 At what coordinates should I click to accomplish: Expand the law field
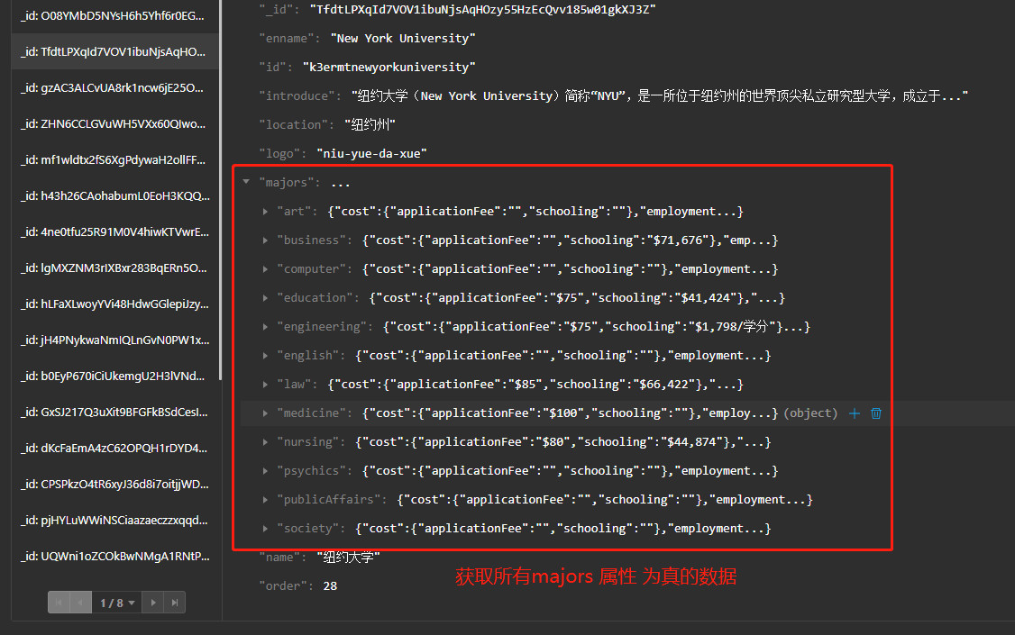(265, 384)
